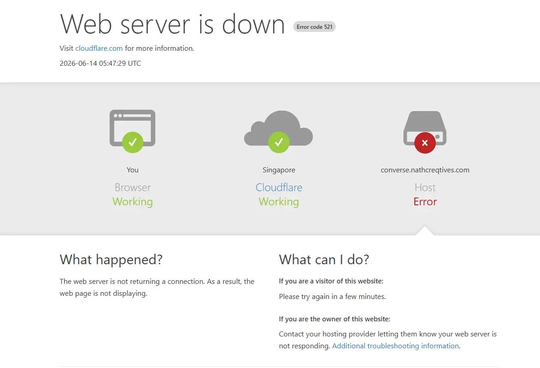Click the Error code 521 badge
The height and width of the screenshot is (368, 540).
314,27
